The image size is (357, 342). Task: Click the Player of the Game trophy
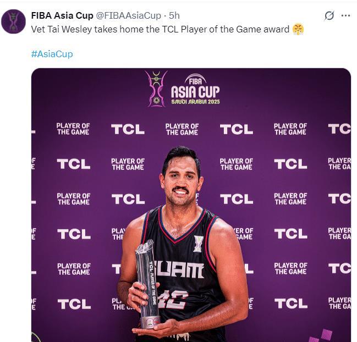point(148,284)
